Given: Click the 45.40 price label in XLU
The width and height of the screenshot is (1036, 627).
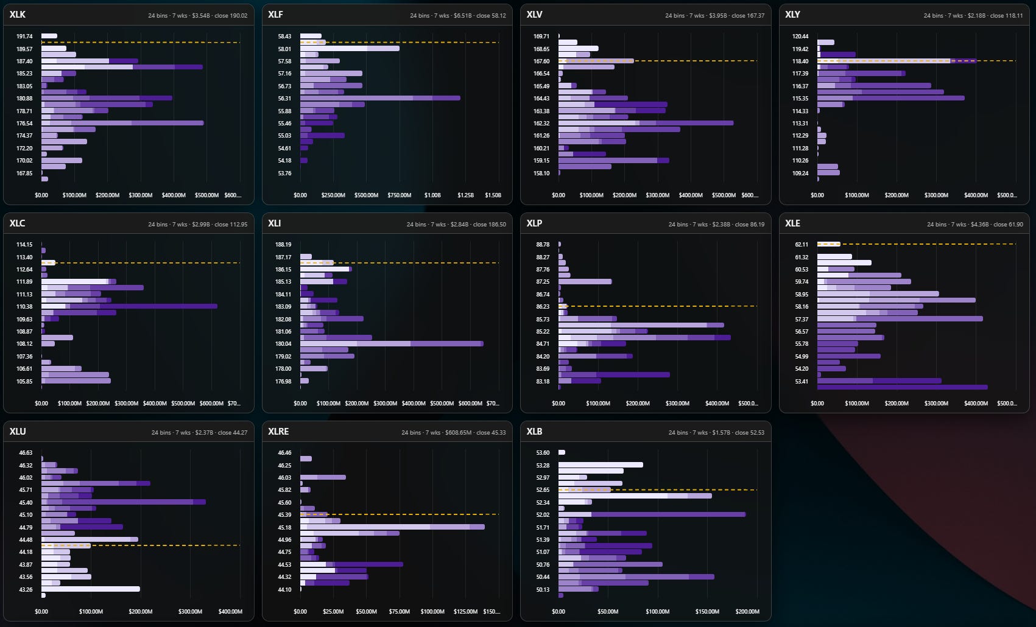Looking at the screenshot, I should (x=26, y=503).
